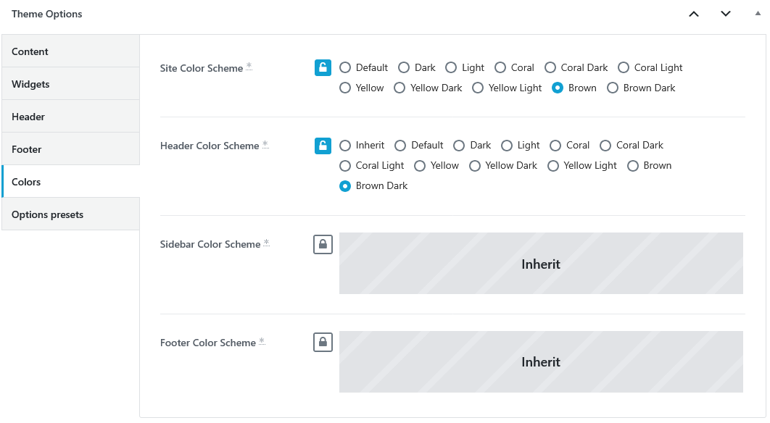
Task: Move Theme Options panel down
Action: (725, 14)
